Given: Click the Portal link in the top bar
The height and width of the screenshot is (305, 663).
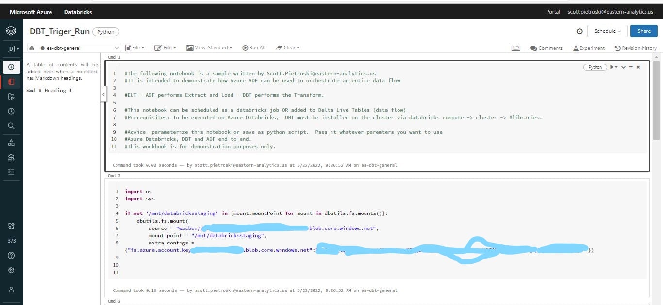Looking at the screenshot, I should point(553,12).
